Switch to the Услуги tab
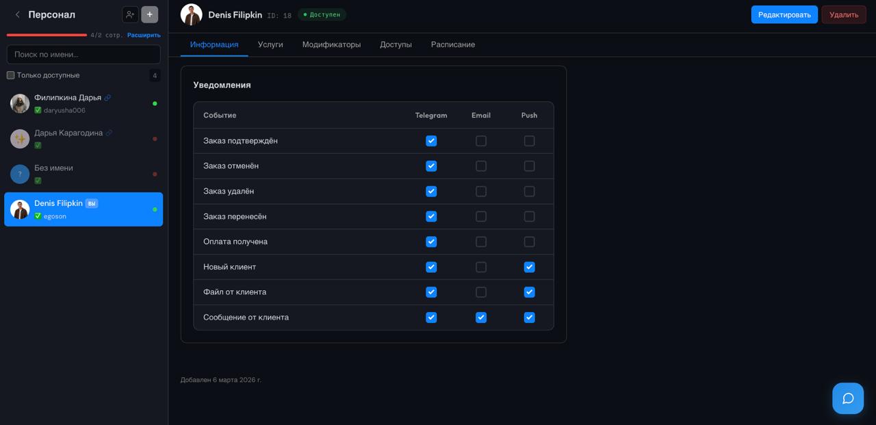 click(270, 44)
